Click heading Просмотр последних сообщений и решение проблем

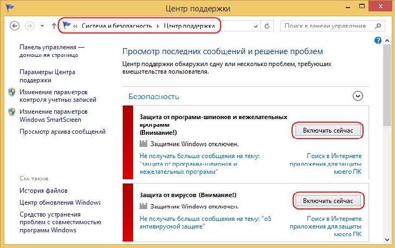pyautogui.click(x=223, y=51)
